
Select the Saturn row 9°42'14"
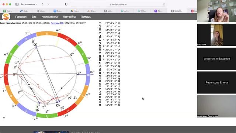(x=110, y=43)
